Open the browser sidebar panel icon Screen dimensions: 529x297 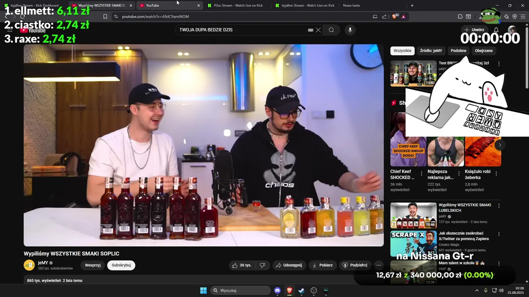pyautogui.click(x=468, y=16)
